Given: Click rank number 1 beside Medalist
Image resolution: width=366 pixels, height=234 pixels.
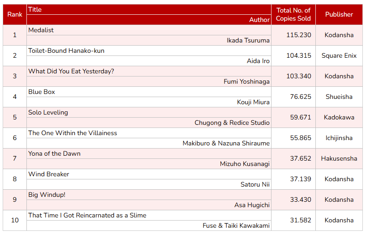Looking at the screenshot, I should click(x=15, y=35).
